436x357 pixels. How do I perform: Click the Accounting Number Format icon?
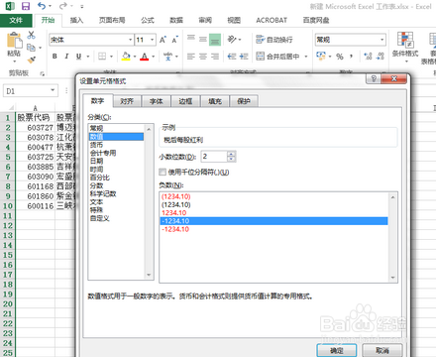321,56
